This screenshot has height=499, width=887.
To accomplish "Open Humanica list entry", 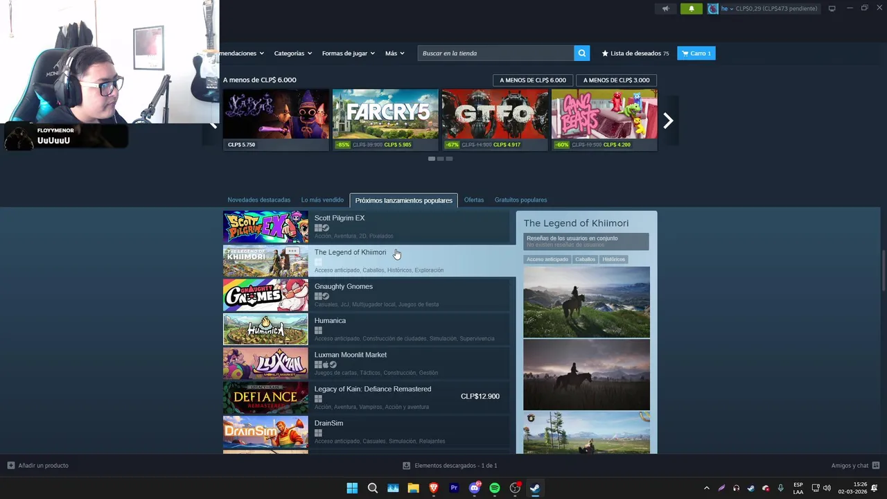I will pyautogui.click(x=366, y=329).
